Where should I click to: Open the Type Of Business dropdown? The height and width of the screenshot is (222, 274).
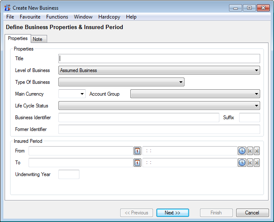click(181, 82)
